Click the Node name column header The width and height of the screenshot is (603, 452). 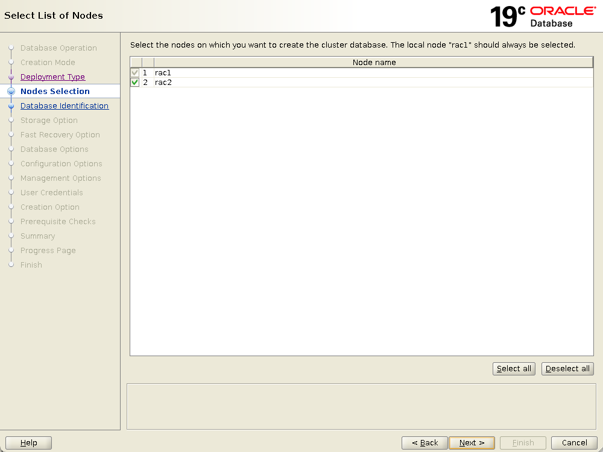tap(374, 63)
